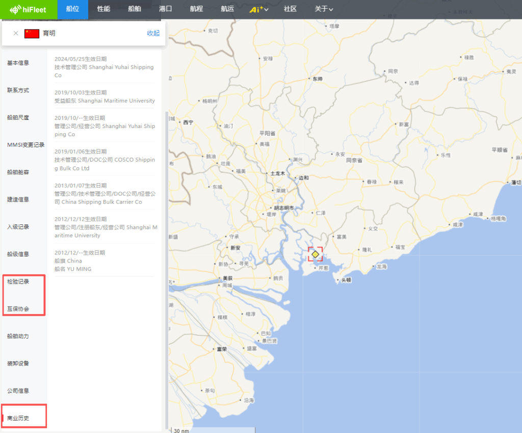The height and width of the screenshot is (433, 522).
Task: Expand the 关于 dropdown menu
Action: [324, 9]
